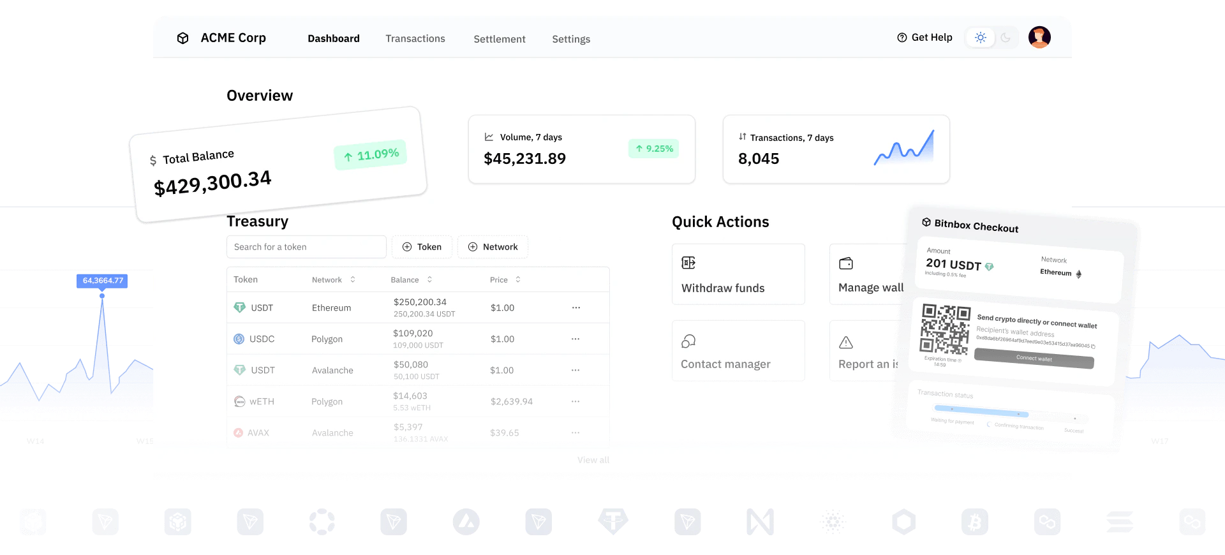The image size is (1225, 555).
Task: Open more options for USDT Ethereum row
Action: coord(575,307)
